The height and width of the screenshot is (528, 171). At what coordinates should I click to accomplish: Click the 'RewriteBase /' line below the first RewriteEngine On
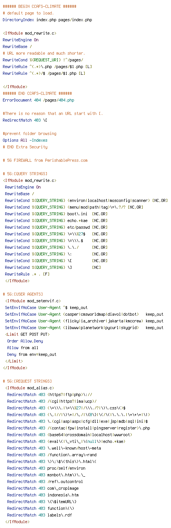pos(17,46)
